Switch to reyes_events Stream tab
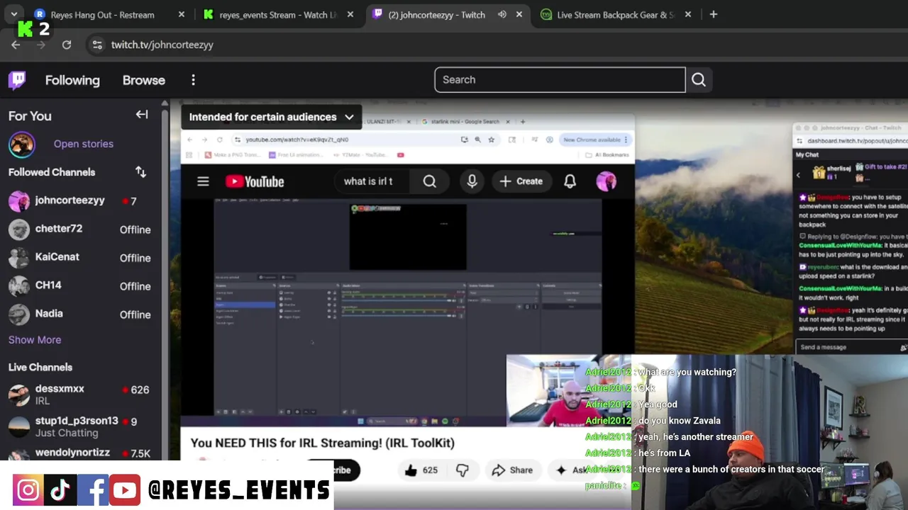This screenshot has width=908, height=510. tap(277, 14)
